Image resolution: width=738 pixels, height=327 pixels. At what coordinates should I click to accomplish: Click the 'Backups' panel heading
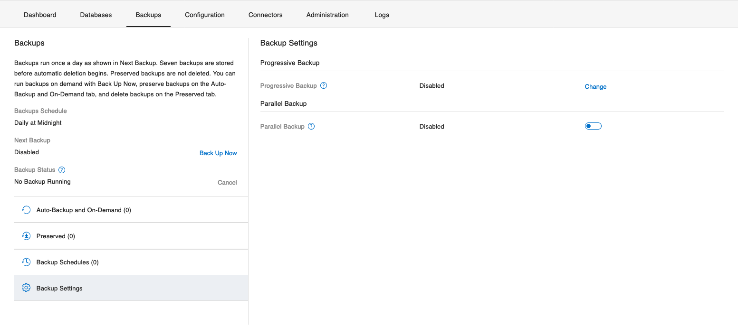(x=29, y=43)
